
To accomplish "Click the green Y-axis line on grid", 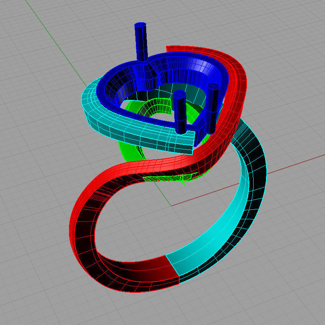I will pyautogui.click(x=56, y=43).
